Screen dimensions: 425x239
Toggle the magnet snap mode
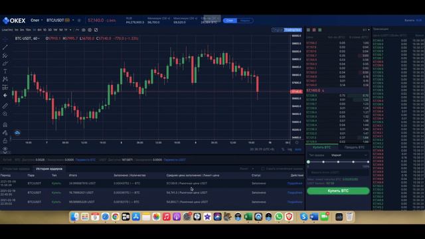[5, 125]
